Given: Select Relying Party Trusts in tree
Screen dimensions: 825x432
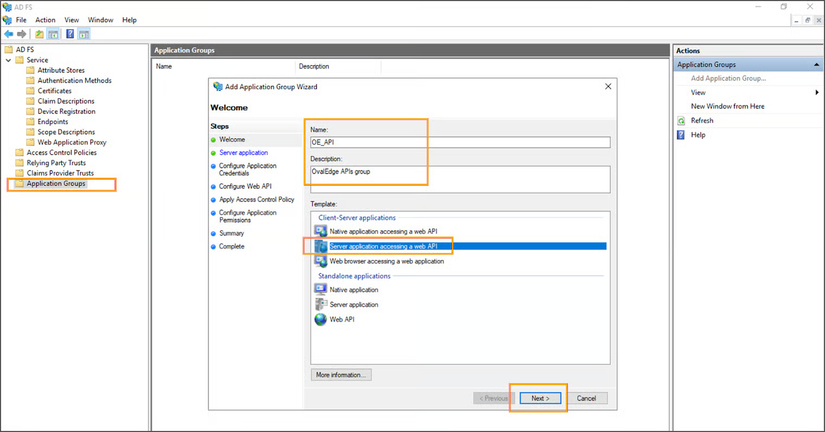Looking at the screenshot, I should [56, 163].
